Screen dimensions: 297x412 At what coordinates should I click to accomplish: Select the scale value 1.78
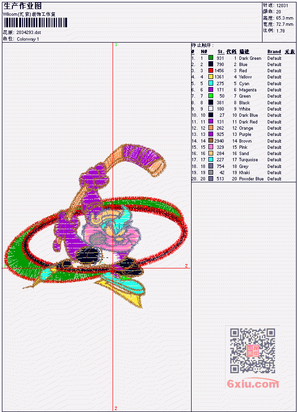point(280,31)
